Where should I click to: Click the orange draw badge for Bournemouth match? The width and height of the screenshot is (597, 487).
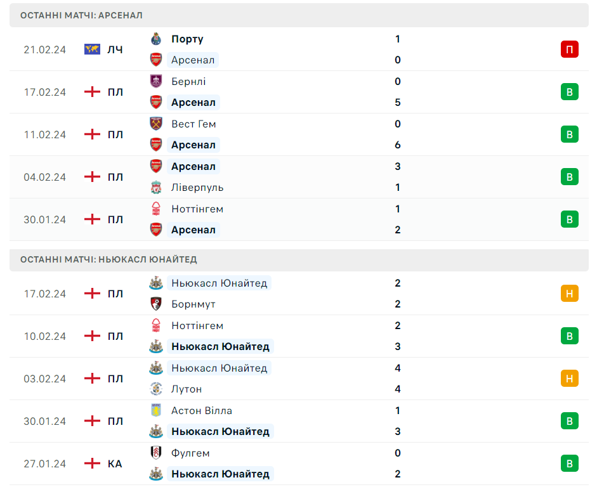[569, 294]
